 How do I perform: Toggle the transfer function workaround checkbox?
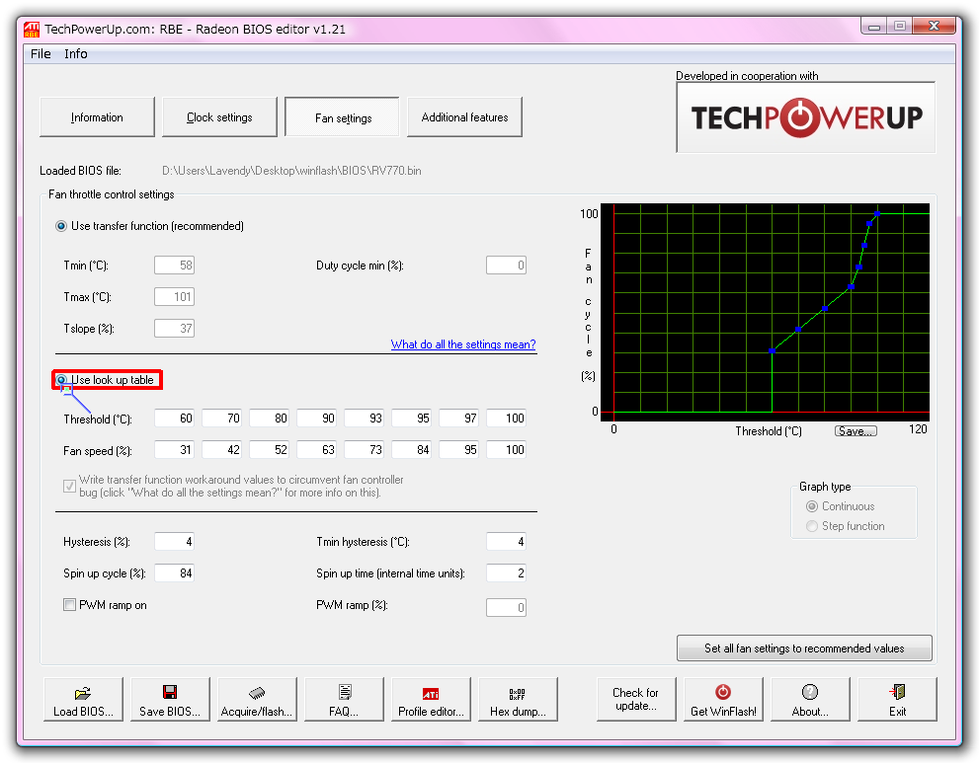click(69, 486)
